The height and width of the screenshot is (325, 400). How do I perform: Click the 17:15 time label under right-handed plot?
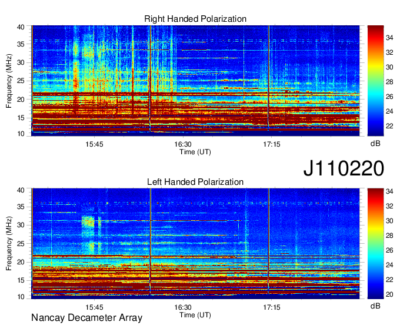pyautogui.click(x=272, y=144)
